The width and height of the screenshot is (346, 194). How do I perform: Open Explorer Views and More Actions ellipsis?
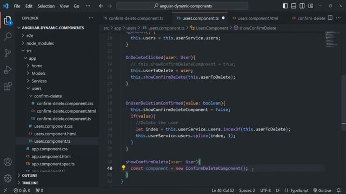pos(91,18)
